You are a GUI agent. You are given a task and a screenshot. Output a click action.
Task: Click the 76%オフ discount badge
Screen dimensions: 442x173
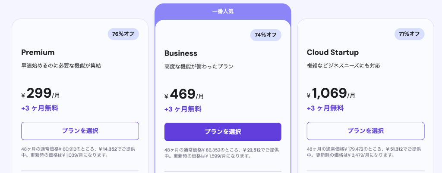point(123,34)
